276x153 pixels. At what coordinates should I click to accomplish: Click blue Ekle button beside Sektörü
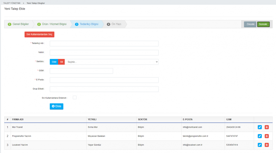54,62
